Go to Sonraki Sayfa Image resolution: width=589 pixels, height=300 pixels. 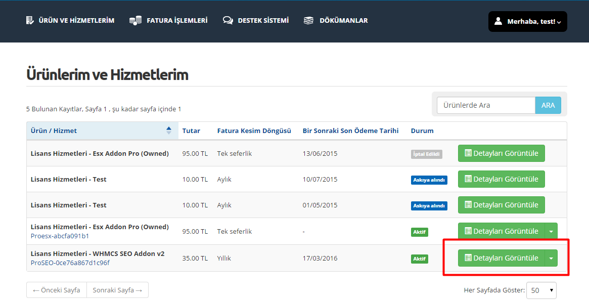coord(117,290)
